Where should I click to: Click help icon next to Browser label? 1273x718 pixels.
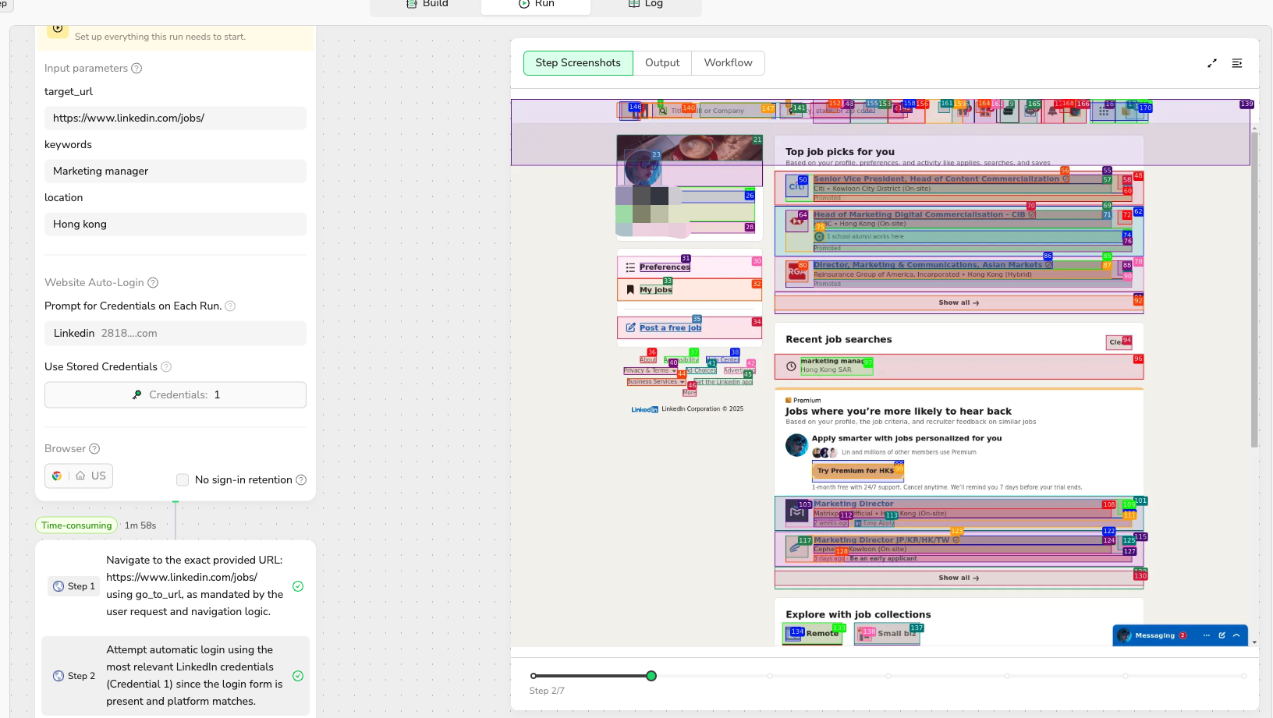pos(94,449)
